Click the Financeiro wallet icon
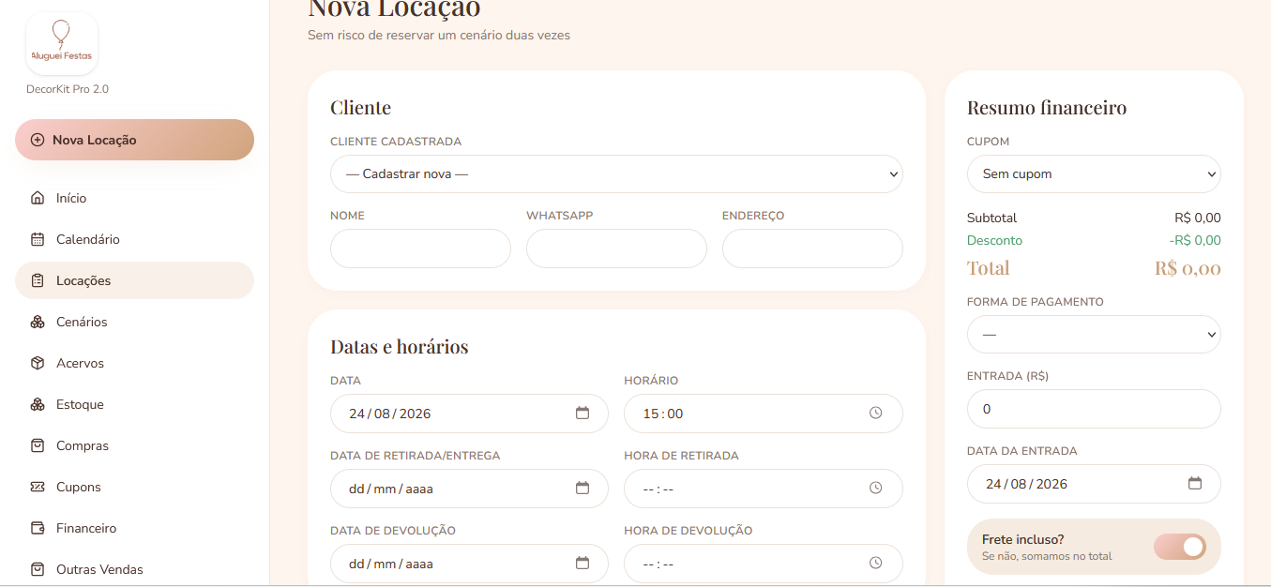Screen dimensions: 1271x587 coord(38,528)
